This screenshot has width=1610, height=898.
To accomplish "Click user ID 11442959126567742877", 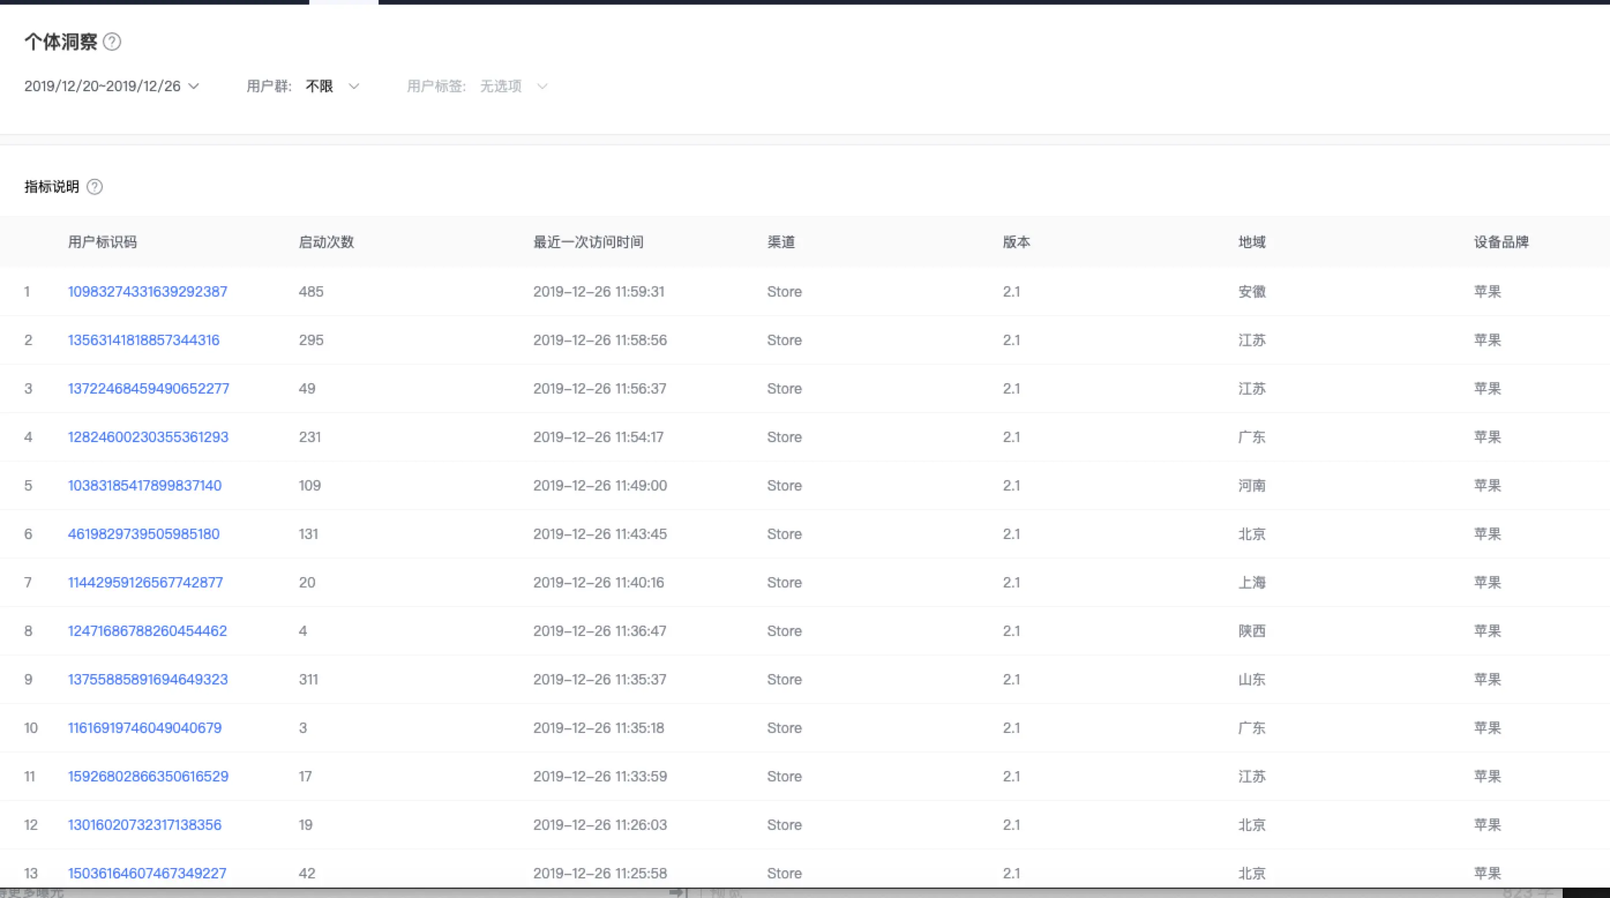I will click(x=145, y=582).
